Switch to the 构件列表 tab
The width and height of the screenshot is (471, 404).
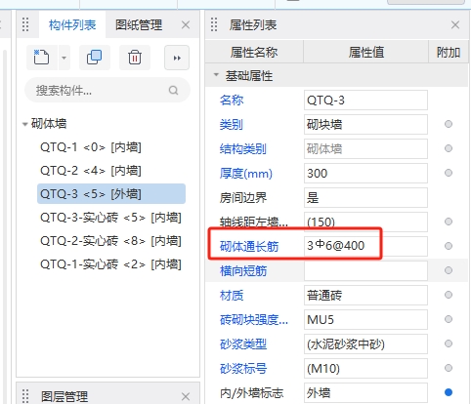[x=72, y=25]
